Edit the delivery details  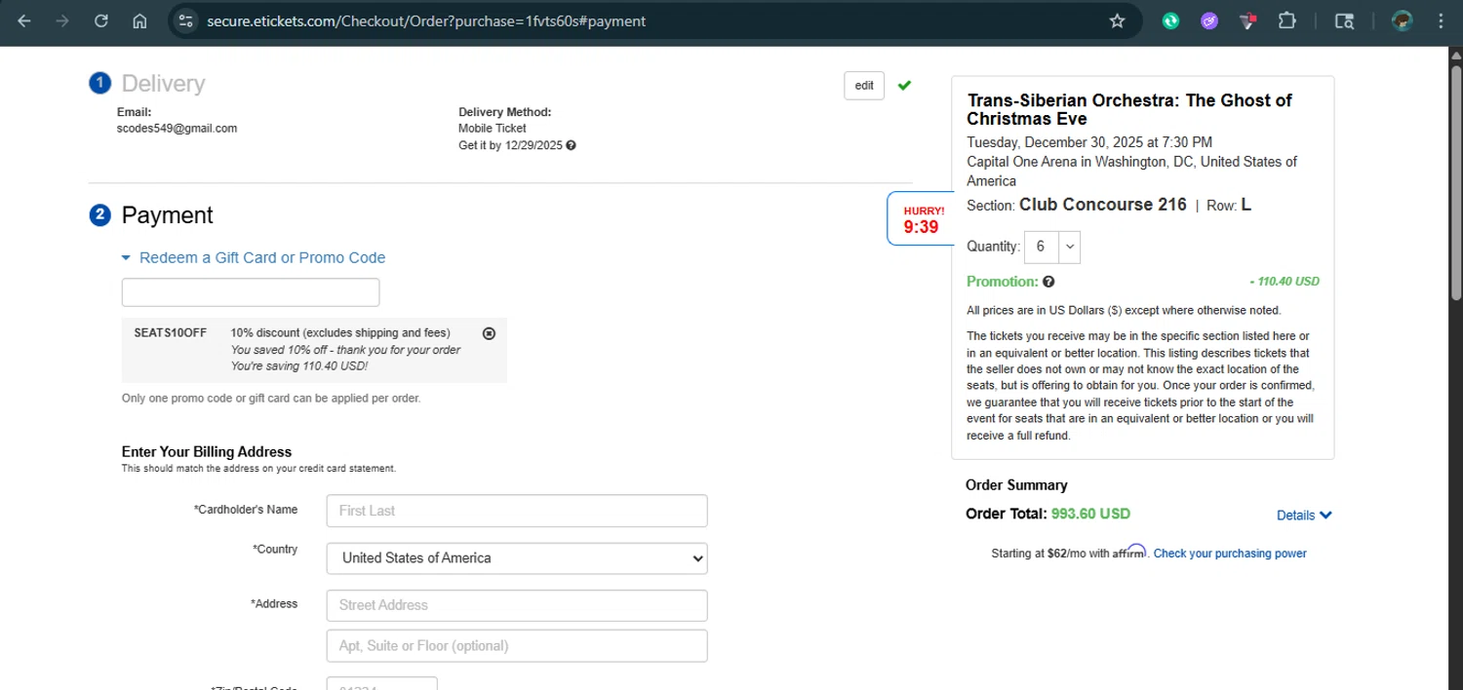[x=864, y=86]
